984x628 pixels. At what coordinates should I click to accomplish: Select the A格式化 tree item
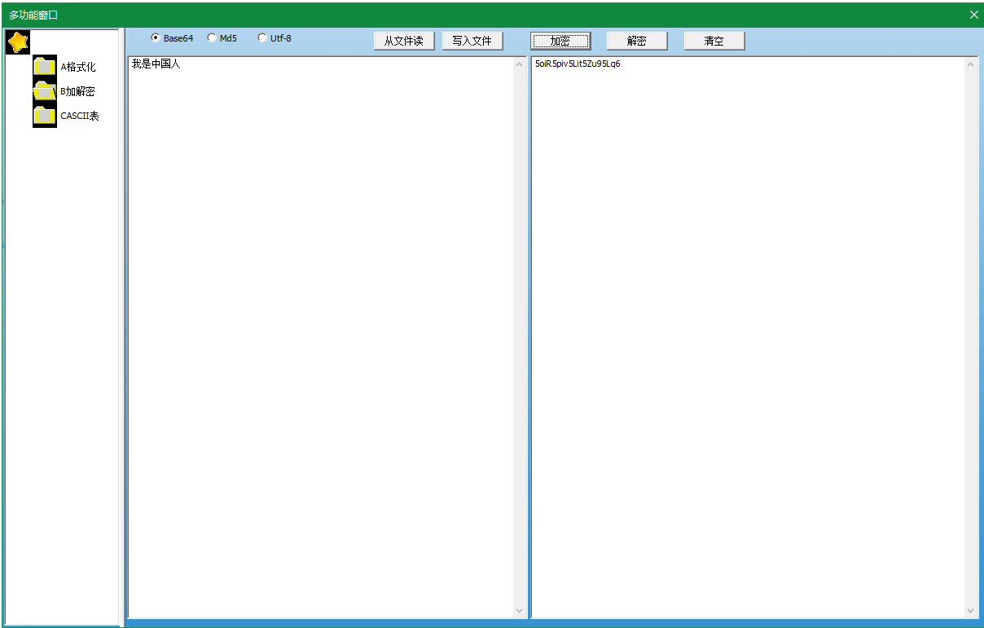point(78,67)
